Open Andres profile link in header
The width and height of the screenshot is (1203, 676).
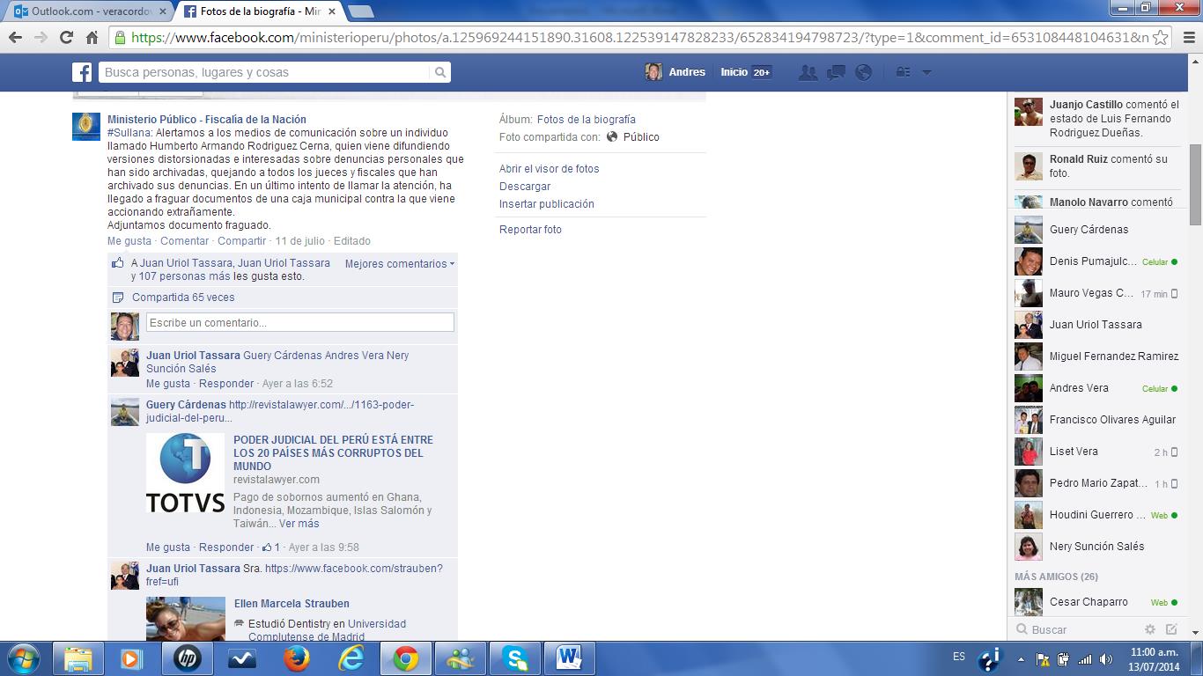675,72
